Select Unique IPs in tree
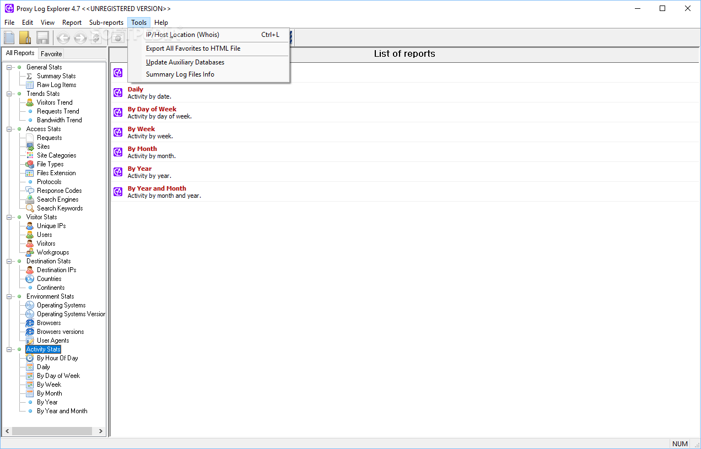Screen dimensions: 701x449 [x=51, y=226]
